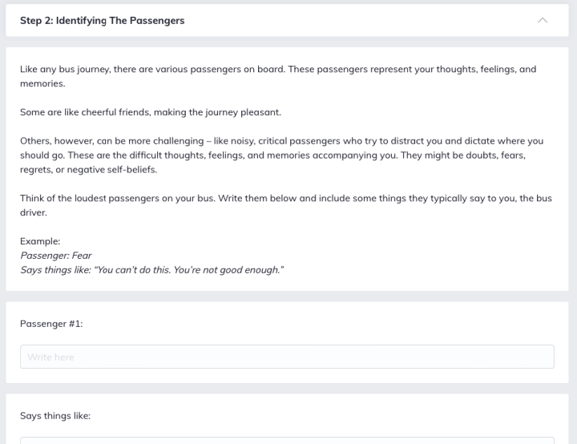Image resolution: width=577 pixels, height=444 pixels.
Task: Click the Says things like: field label
Action: point(55,416)
